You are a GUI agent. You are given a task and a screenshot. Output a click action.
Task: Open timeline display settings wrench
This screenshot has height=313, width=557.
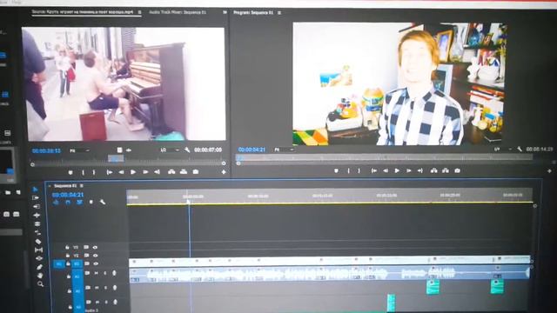[103, 202]
